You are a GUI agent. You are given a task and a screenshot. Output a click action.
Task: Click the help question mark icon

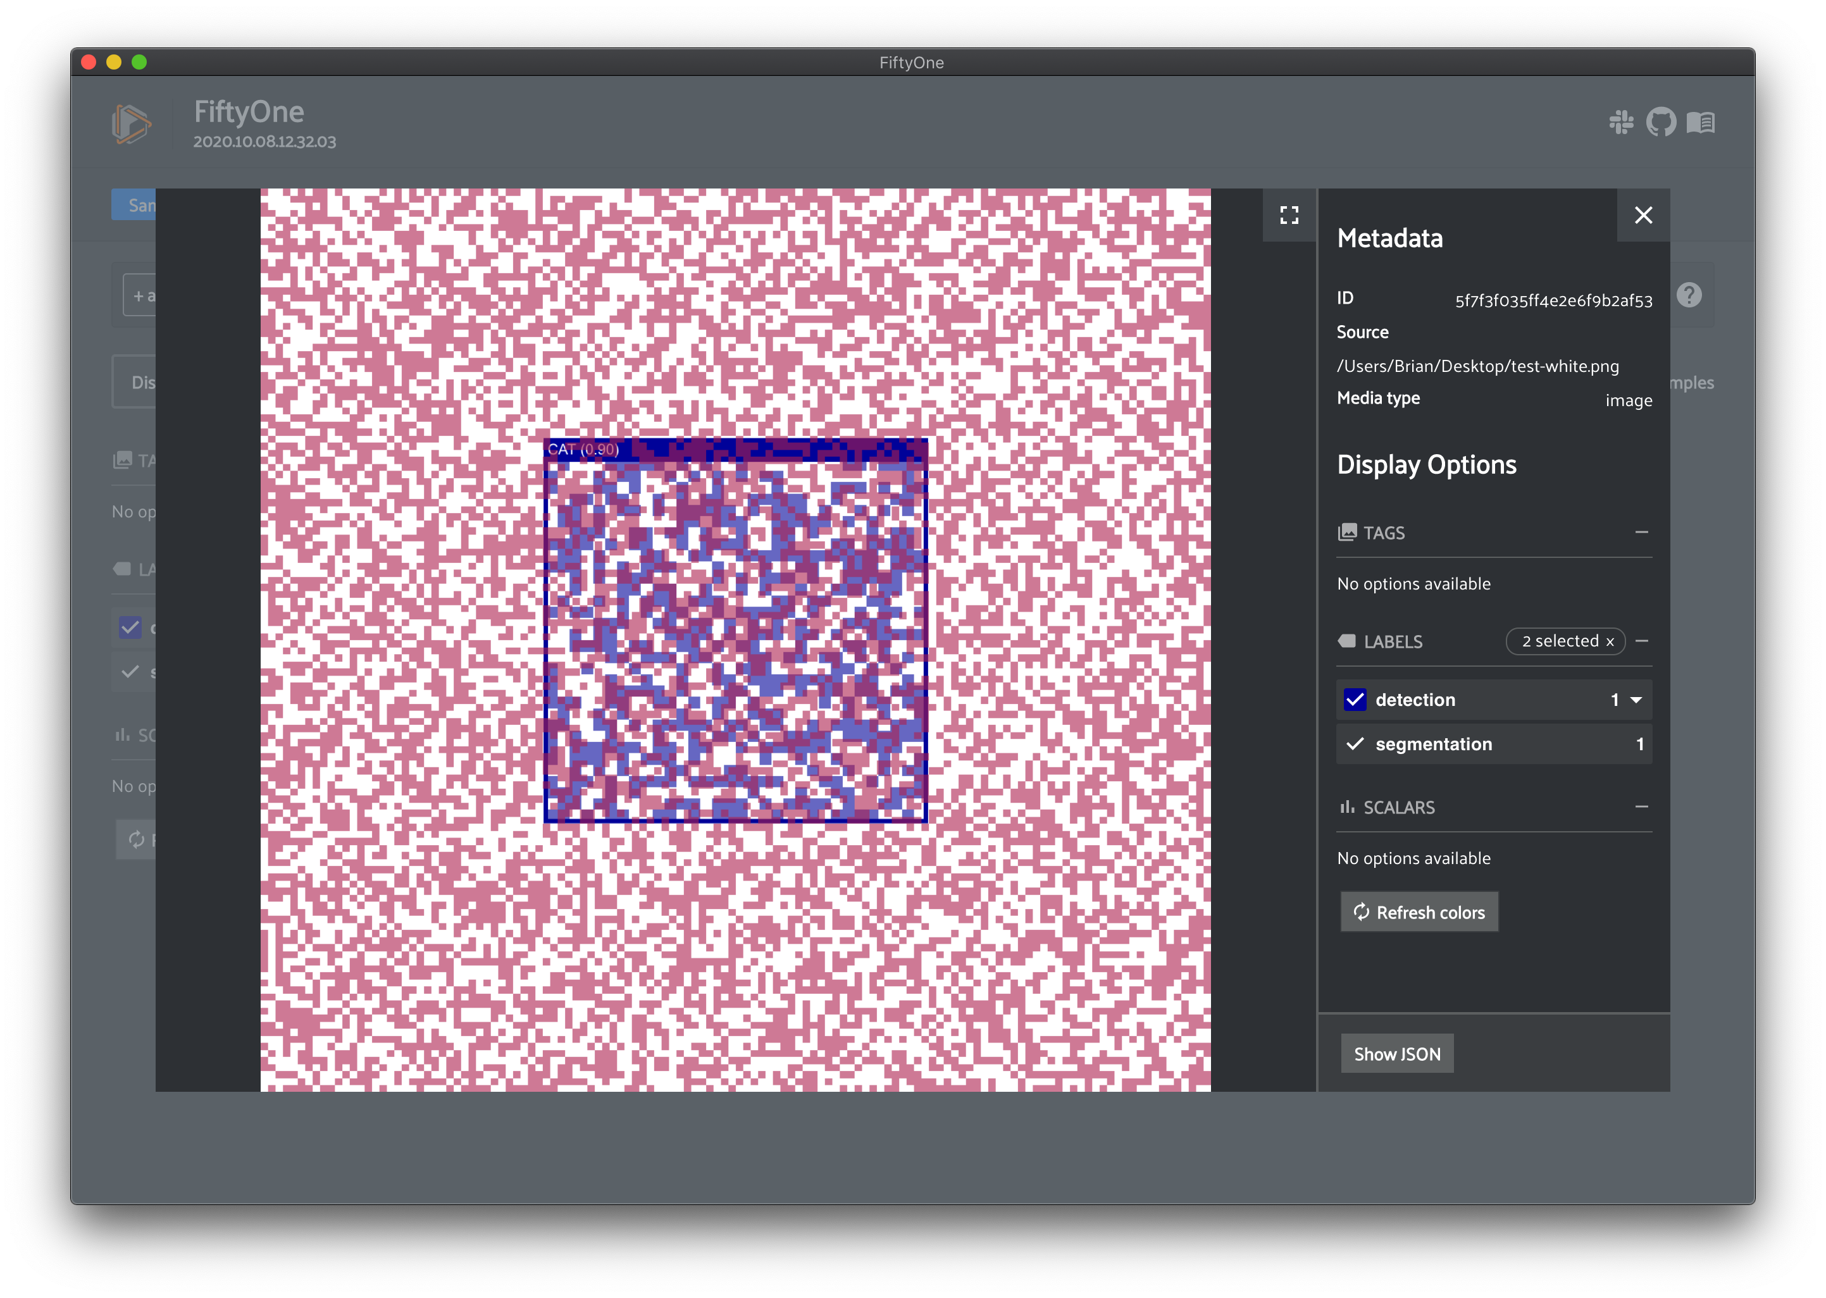point(1689,295)
